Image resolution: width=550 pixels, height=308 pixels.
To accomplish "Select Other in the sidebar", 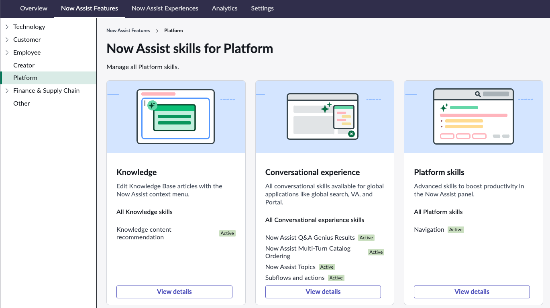I will (22, 104).
